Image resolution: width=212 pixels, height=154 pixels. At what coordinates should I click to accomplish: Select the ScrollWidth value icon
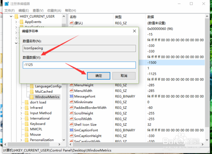pyautogui.click(x=72, y=119)
